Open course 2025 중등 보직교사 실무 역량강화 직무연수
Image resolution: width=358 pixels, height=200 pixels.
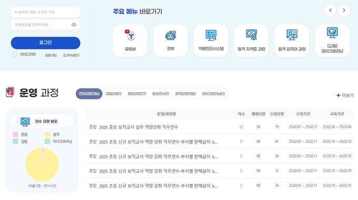tap(138, 127)
